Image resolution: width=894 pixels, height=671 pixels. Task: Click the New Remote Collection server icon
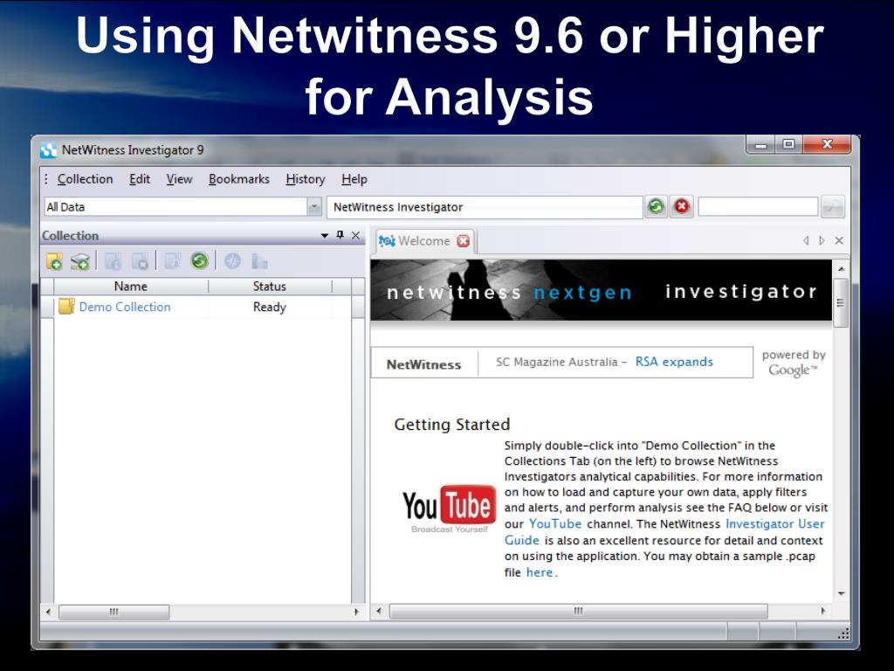79,261
